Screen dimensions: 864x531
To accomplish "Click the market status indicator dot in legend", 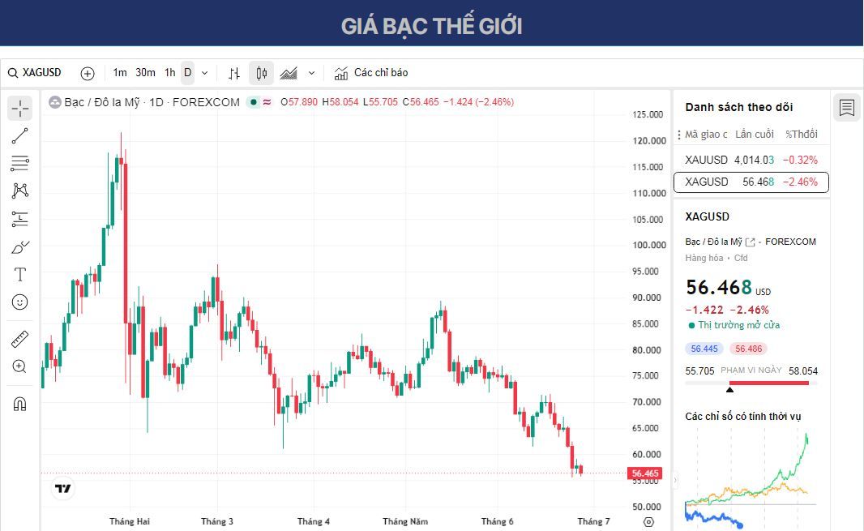I will pyautogui.click(x=254, y=102).
